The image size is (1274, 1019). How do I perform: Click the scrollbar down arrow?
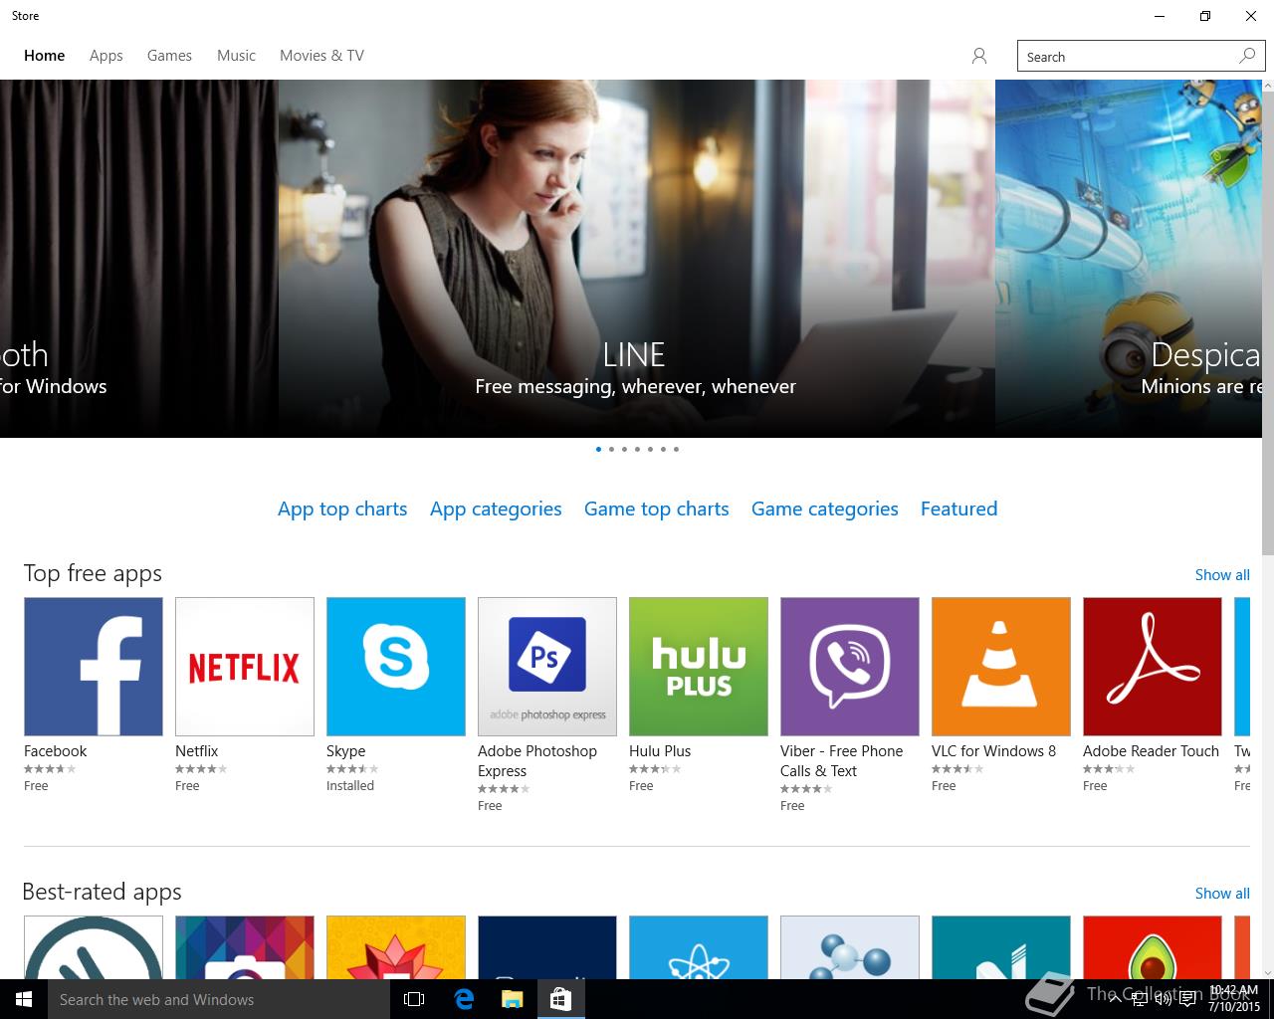(x=1268, y=971)
